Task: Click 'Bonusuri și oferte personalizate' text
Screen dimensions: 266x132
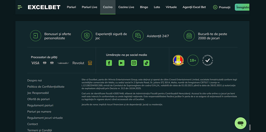Action: pyautogui.click(x=58, y=36)
